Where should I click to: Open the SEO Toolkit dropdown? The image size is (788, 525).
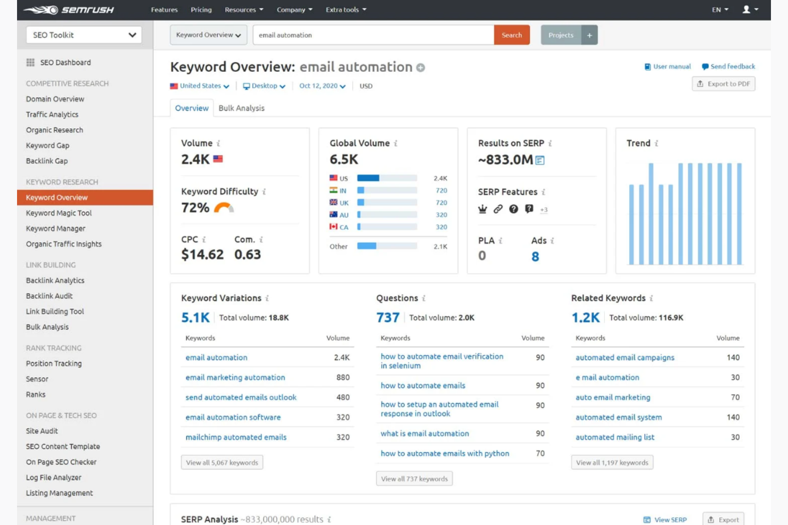point(84,35)
